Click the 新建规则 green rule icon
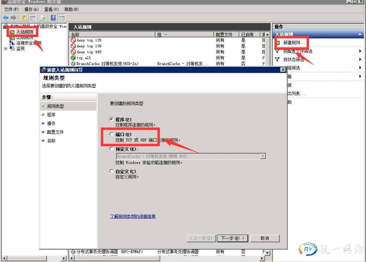This screenshot has width=366, height=262. [x=278, y=43]
